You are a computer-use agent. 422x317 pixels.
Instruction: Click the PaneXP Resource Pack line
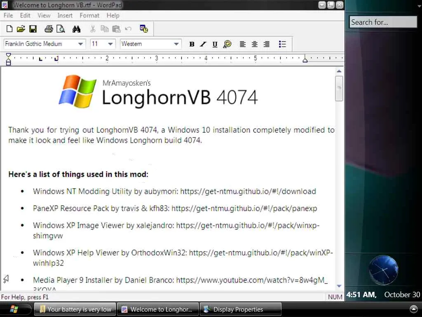point(175,208)
